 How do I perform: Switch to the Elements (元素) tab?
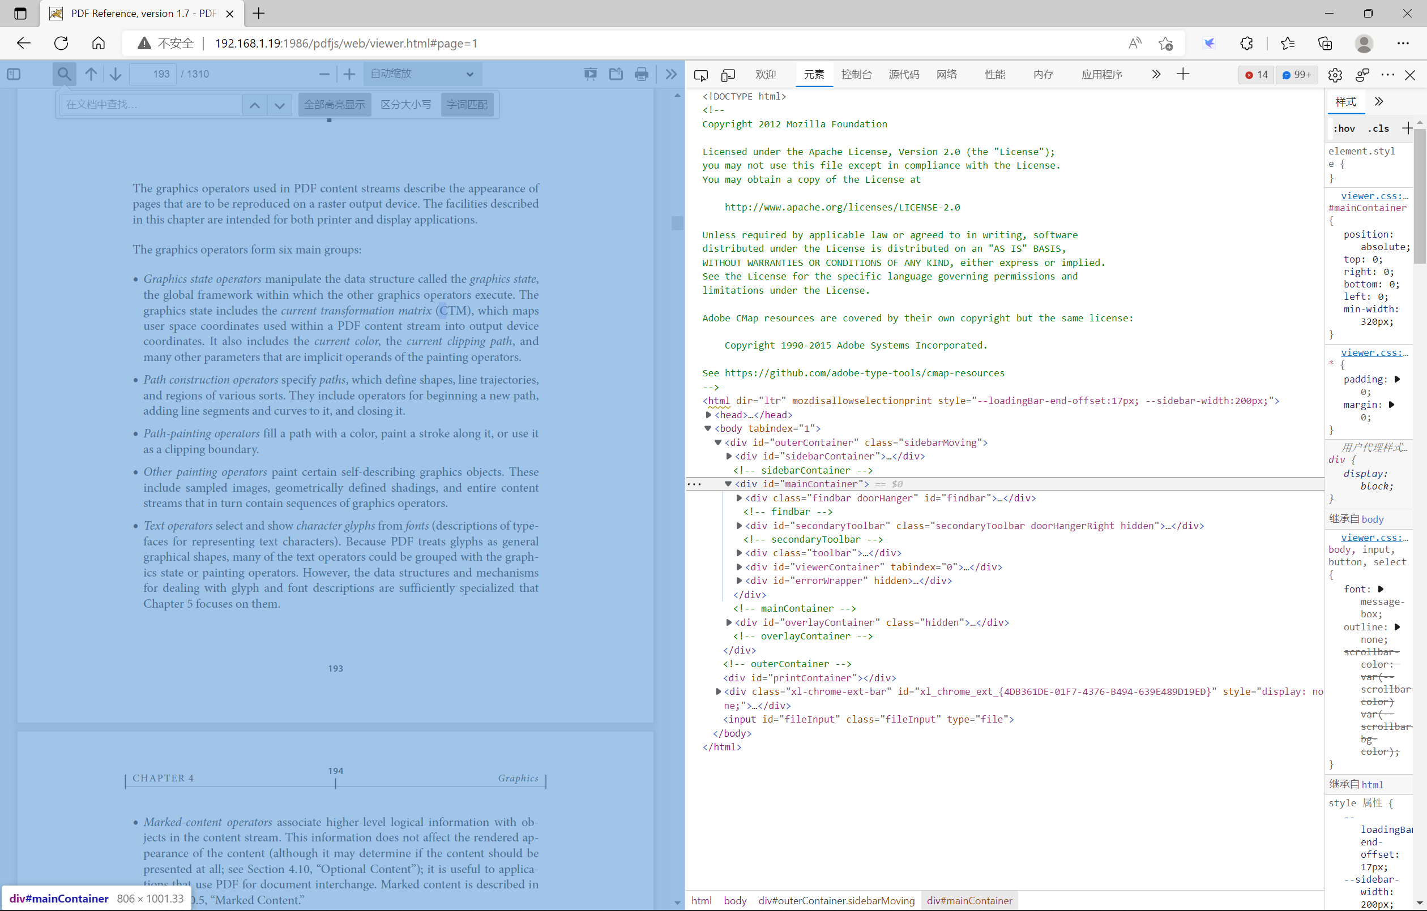tap(814, 75)
